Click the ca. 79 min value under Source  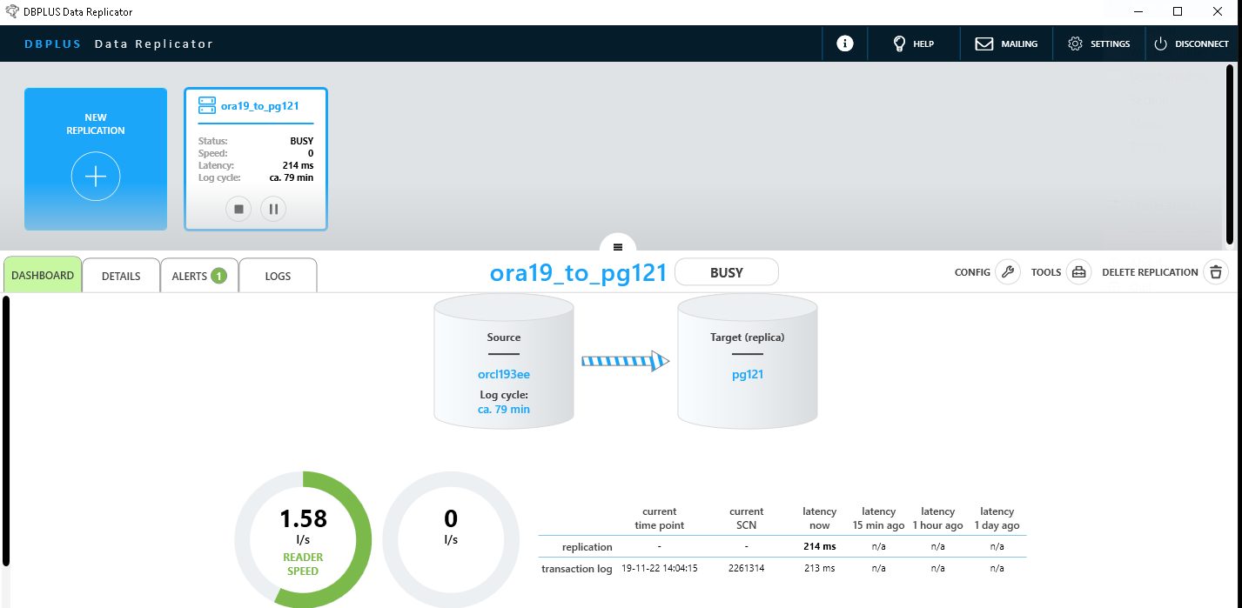(504, 409)
